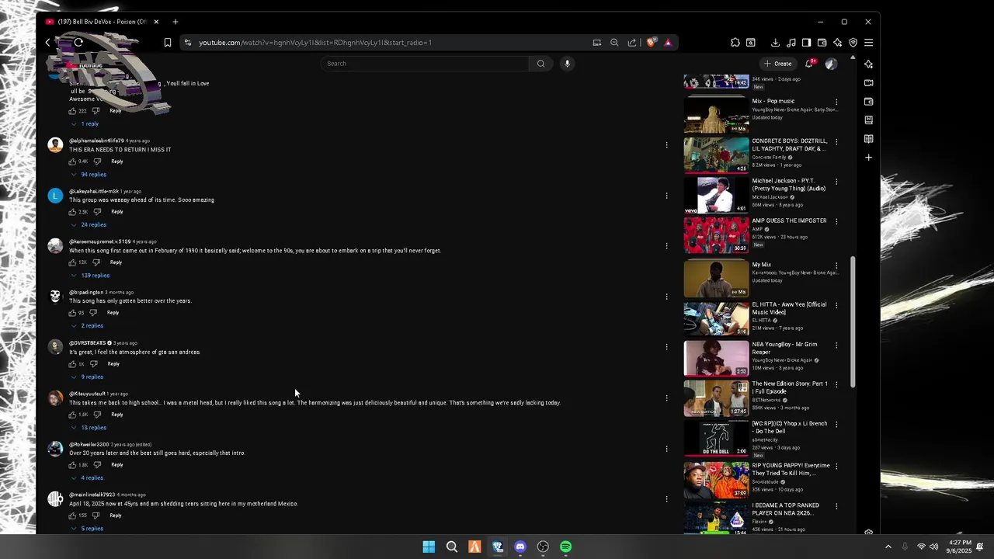
Task: Open a new browser tab with plus
Action: pyautogui.click(x=176, y=22)
